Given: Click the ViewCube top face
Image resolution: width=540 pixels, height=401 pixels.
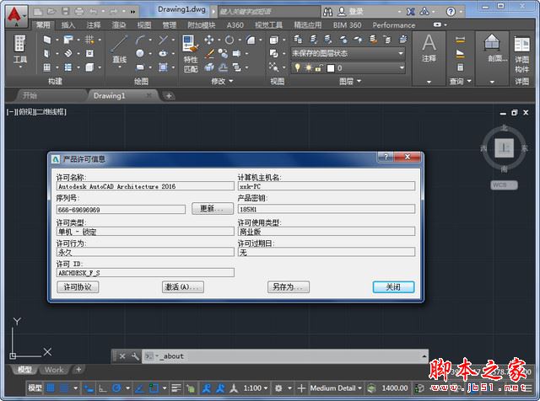Looking at the screenshot, I should tap(505, 148).
